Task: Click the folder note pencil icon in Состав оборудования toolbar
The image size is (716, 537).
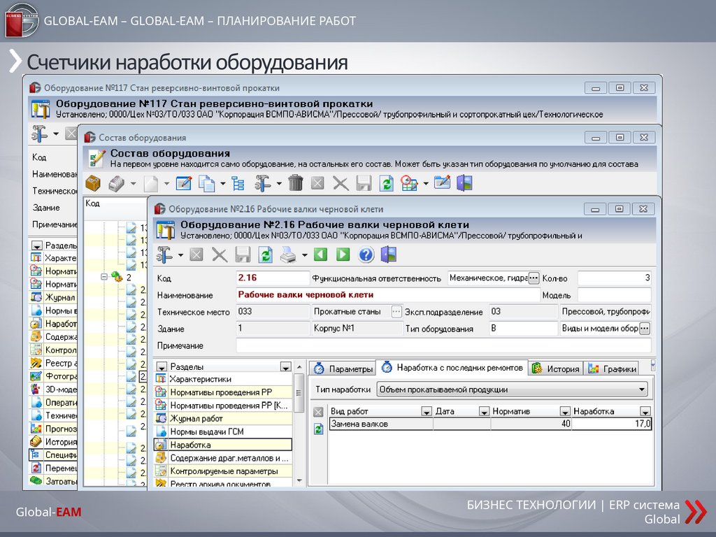Action: [442, 182]
